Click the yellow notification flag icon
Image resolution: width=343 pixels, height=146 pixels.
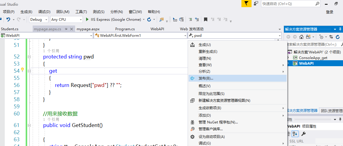[246, 4]
